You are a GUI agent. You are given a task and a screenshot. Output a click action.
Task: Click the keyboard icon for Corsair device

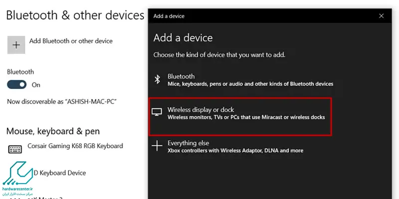15,149
